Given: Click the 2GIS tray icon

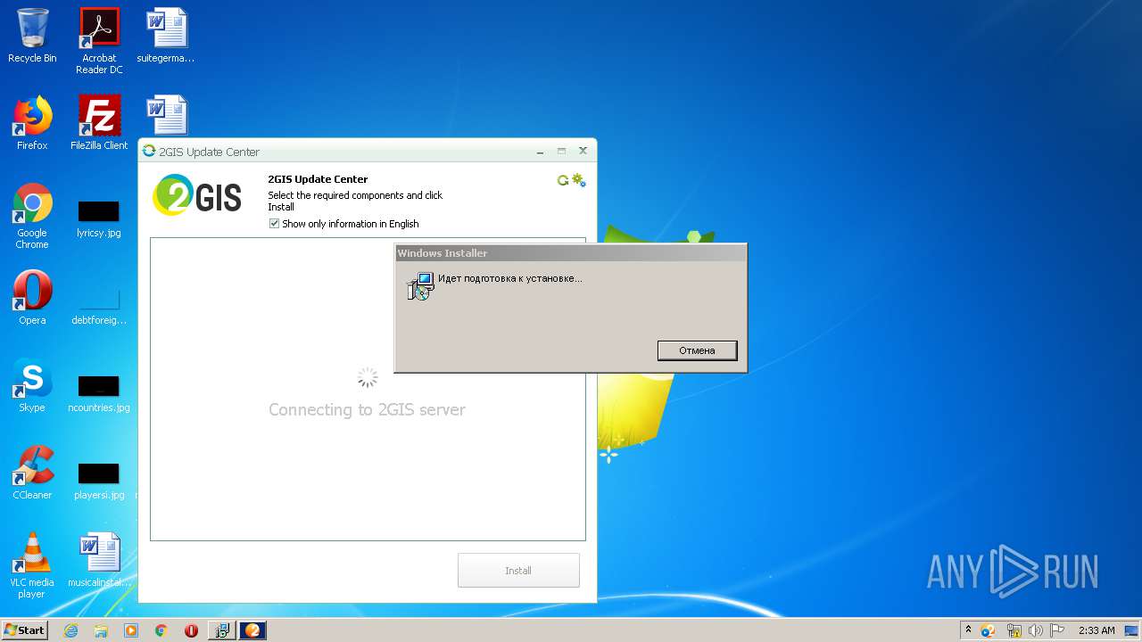Looking at the screenshot, I should tap(988, 630).
